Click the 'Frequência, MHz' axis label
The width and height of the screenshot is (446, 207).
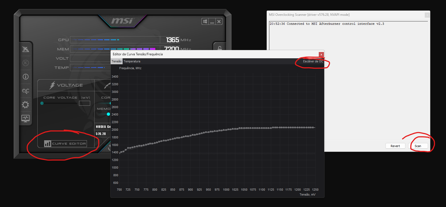pos(130,68)
